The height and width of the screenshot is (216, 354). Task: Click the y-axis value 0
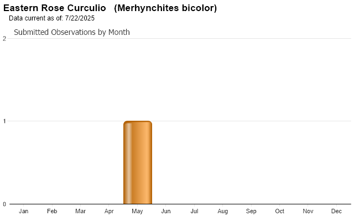pyautogui.click(x=4, y=204)
